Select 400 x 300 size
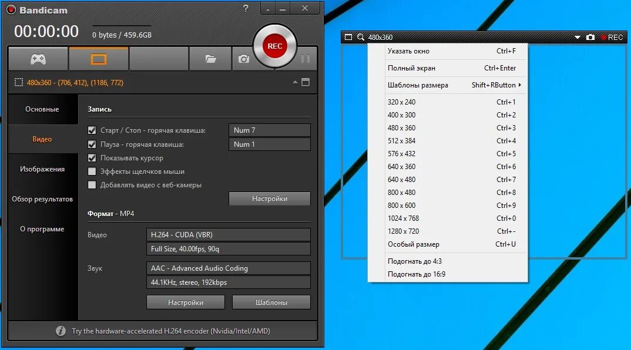The width and height of the screenshot is (631, 350). (x=448, y=115)
